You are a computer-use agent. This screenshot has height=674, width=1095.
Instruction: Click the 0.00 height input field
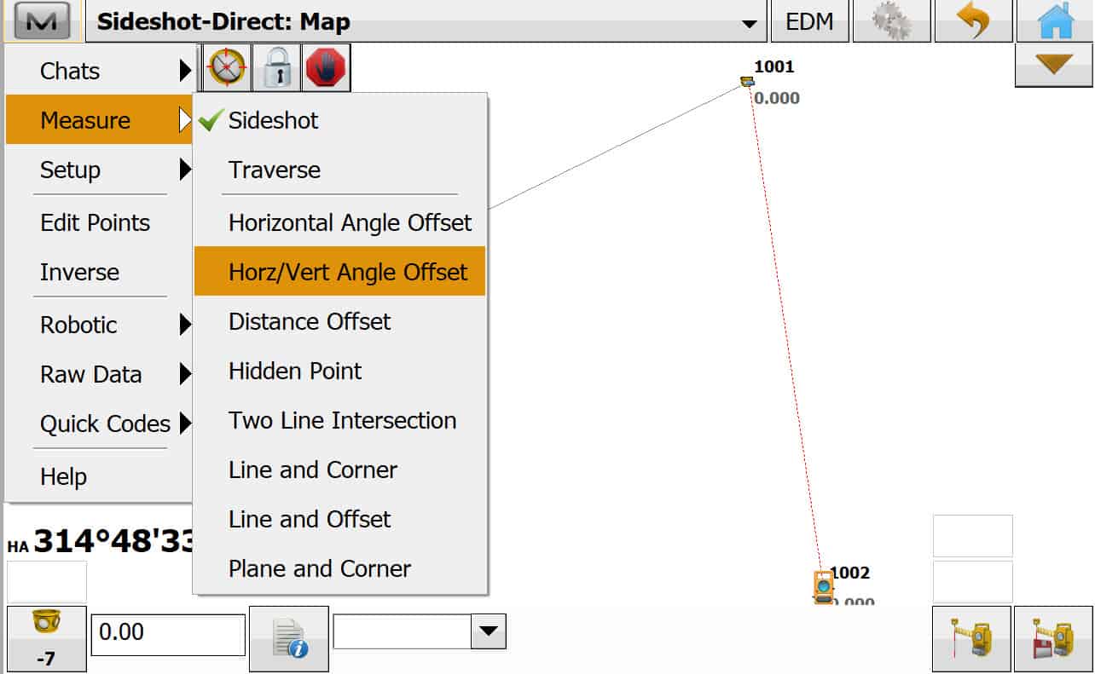(168, 635)
